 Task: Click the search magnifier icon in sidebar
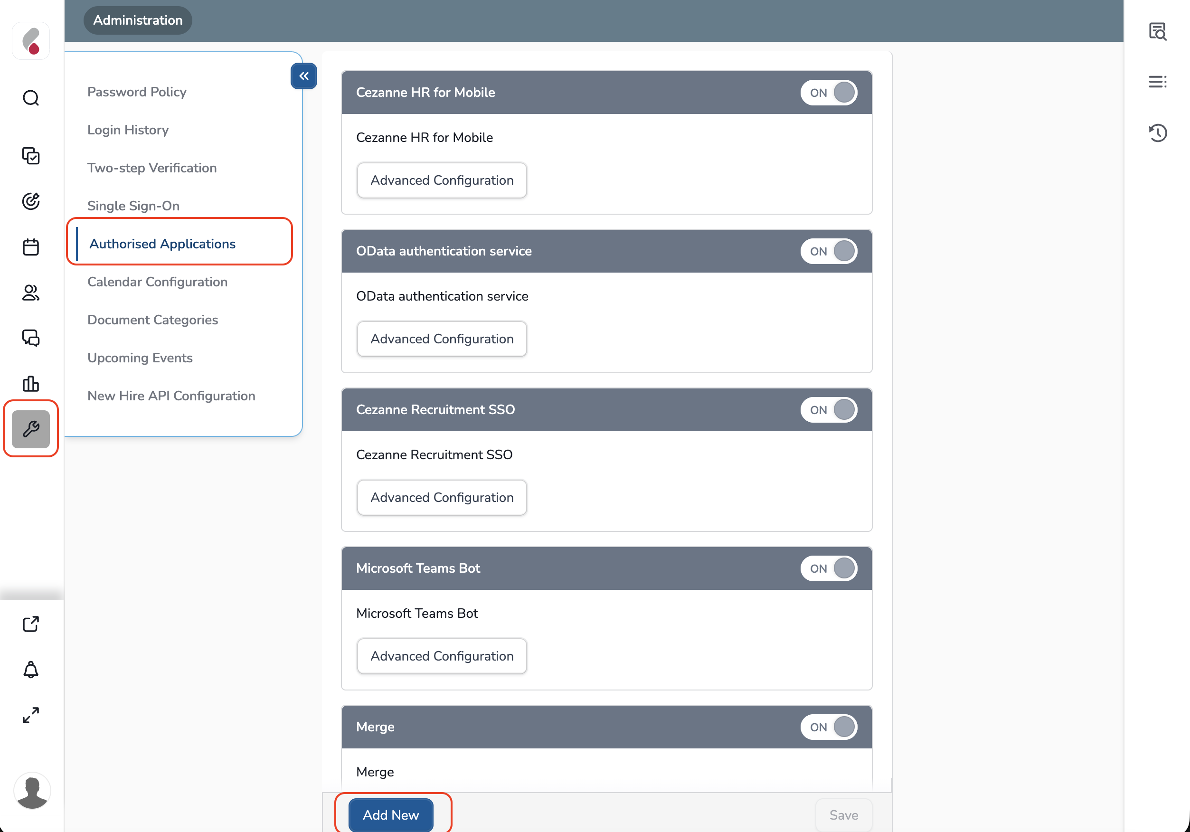click(x=30, y=98)
